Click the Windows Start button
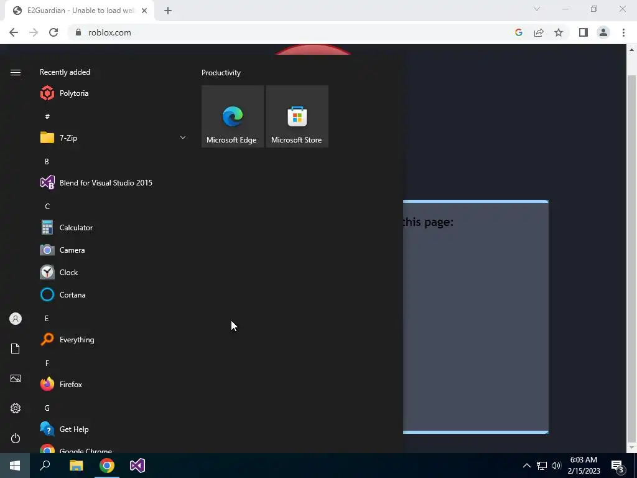637x478 pixels. [x=15, y=466]
